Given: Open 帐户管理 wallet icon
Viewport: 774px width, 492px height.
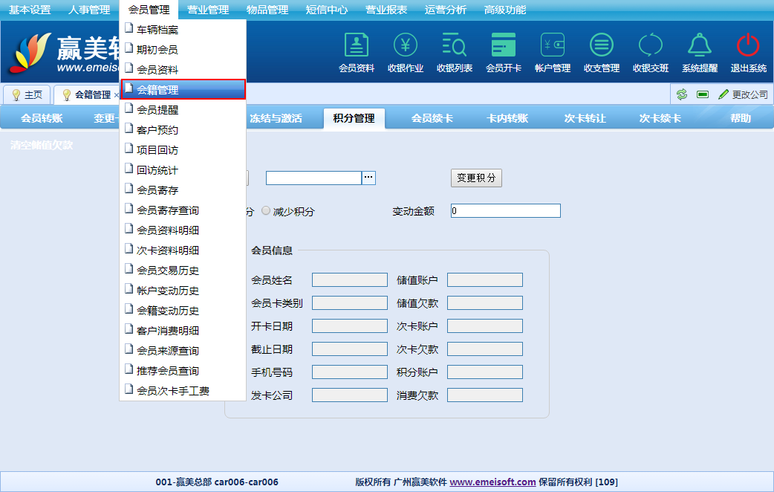Looking at the screenshot, I should click(x=553, y=46).
